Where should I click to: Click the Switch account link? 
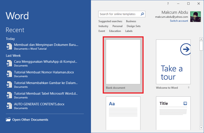pyautogui.click(x=179, y=21)
